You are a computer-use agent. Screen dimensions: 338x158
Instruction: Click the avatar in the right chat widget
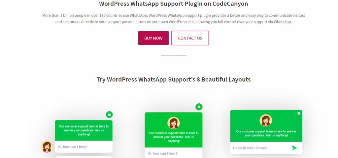(x=266, y=120)
